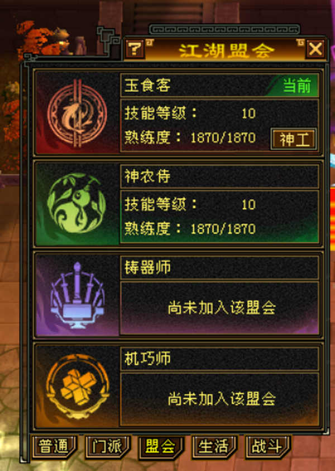335x471 pixels.
Task: Switch to the 普通 tab
Action: click(54, 447)
